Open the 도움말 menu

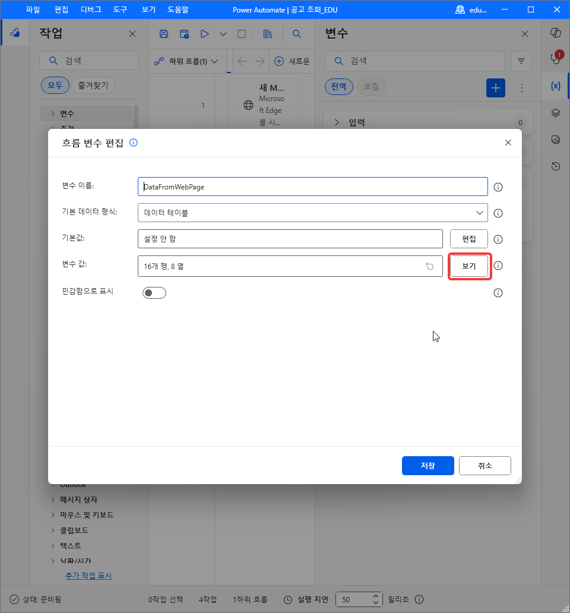(178, 10)
